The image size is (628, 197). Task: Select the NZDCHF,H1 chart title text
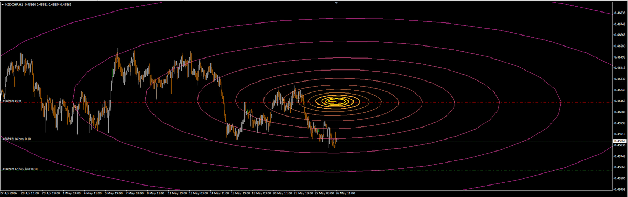[x=14, y=4]
